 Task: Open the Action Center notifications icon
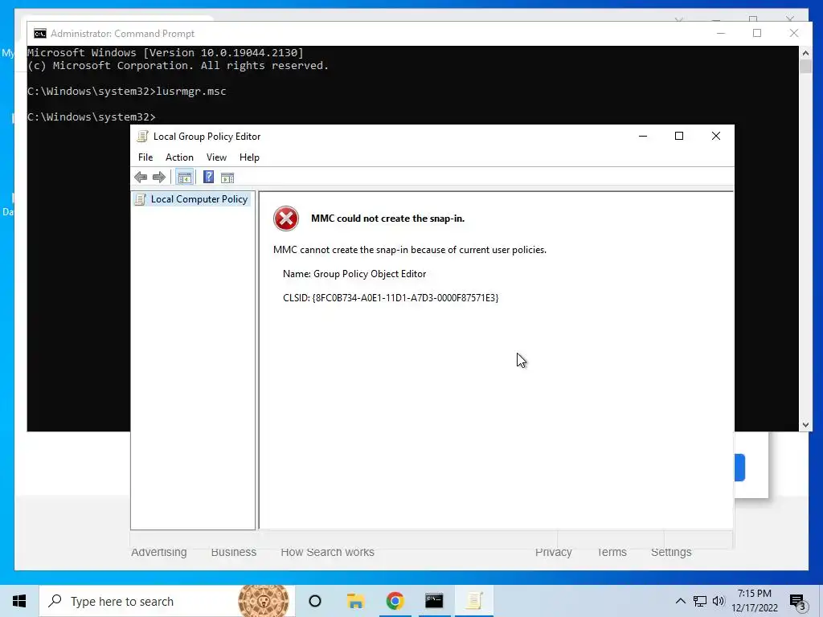[x=798, y=601]
